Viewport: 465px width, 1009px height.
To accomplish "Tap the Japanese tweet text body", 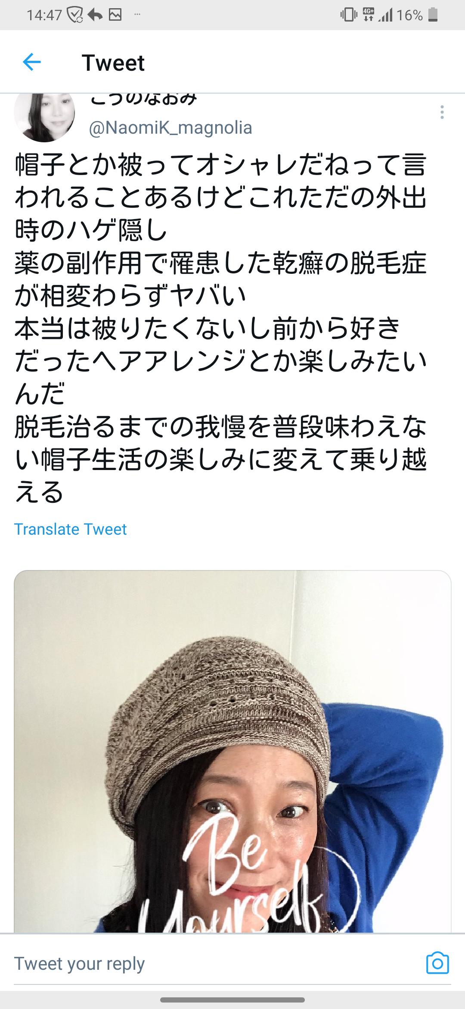I will tap(220, 329).
